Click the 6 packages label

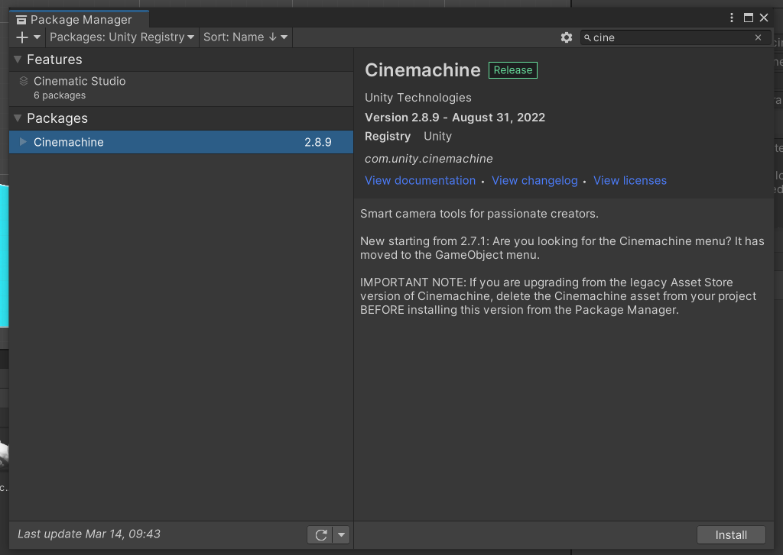(x=60, y=95)
